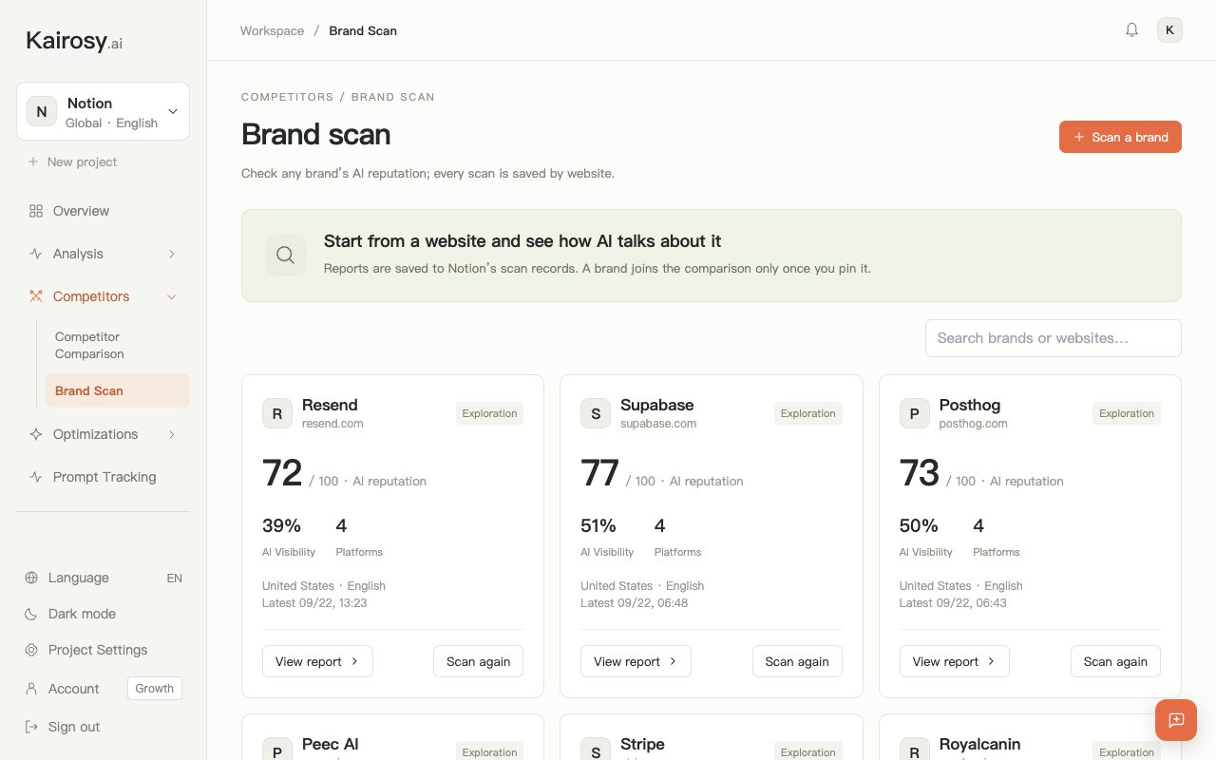
Task: Click the Kairosy.ai logo
Action: 74,41
